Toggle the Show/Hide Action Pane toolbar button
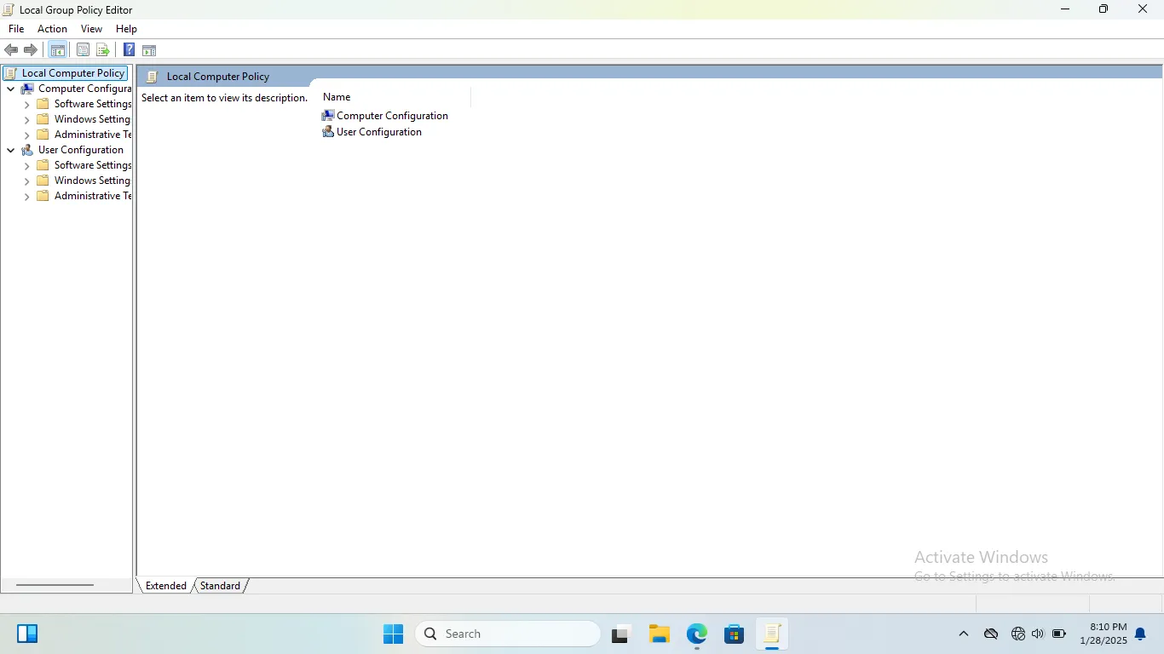This screenshot has height=654, width=1164. click(149, 50)
